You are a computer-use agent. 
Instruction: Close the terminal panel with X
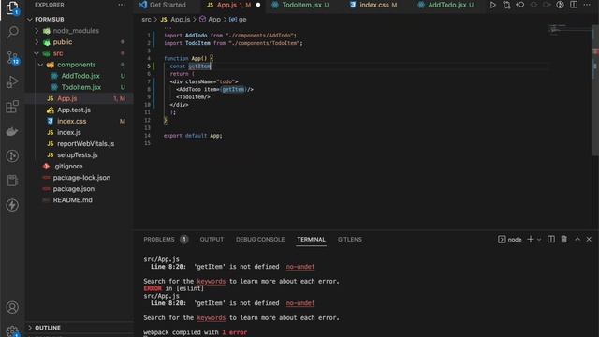pyautogui.click(x=589, y=240)
